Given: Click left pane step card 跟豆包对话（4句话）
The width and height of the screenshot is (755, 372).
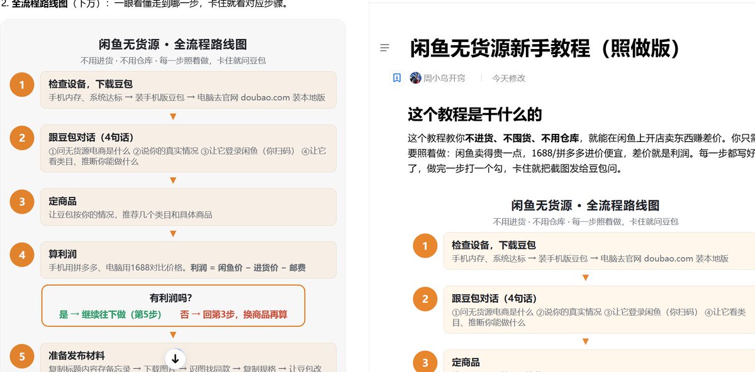Looking at the screenshot, I should pos(188,148).
